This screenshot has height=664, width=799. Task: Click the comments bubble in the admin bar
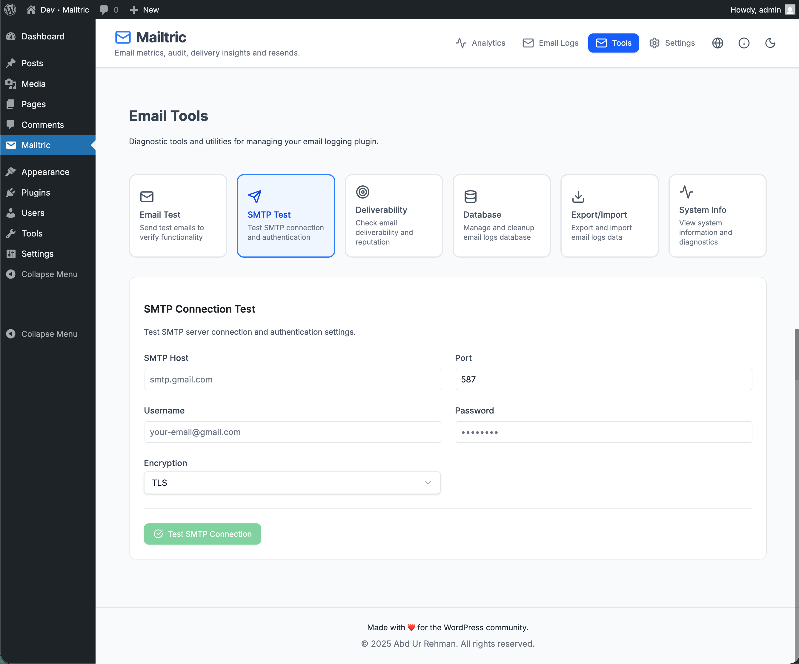coord(104,10)
